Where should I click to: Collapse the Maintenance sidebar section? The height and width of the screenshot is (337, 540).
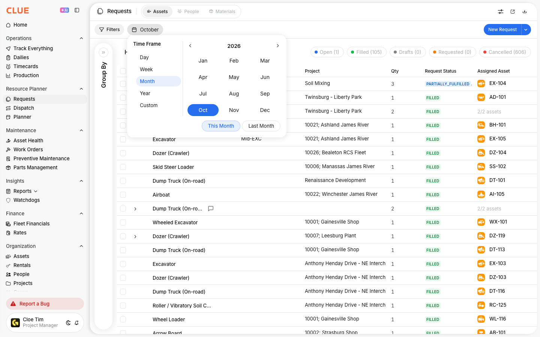[81, 130]
